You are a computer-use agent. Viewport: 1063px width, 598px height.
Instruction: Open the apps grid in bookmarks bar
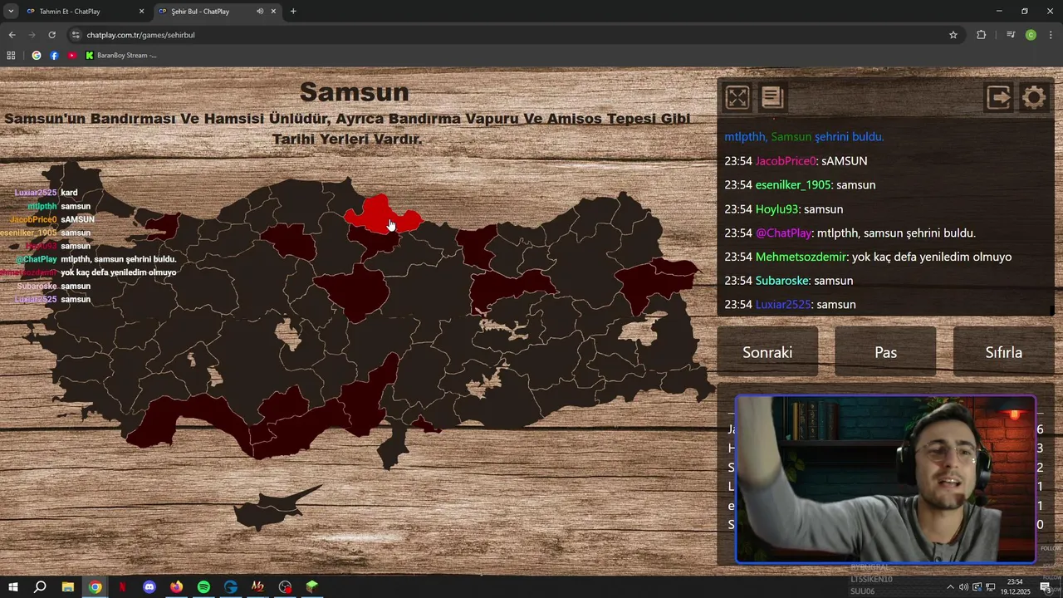[x=11, y=56]
